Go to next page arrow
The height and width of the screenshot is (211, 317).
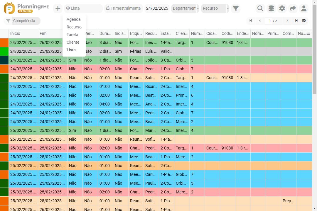coord(287,21)
